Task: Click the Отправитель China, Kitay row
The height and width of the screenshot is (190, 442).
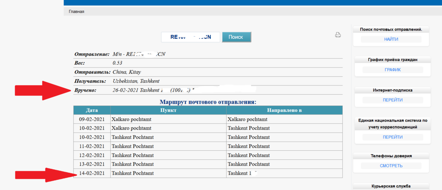Action: 208,72
